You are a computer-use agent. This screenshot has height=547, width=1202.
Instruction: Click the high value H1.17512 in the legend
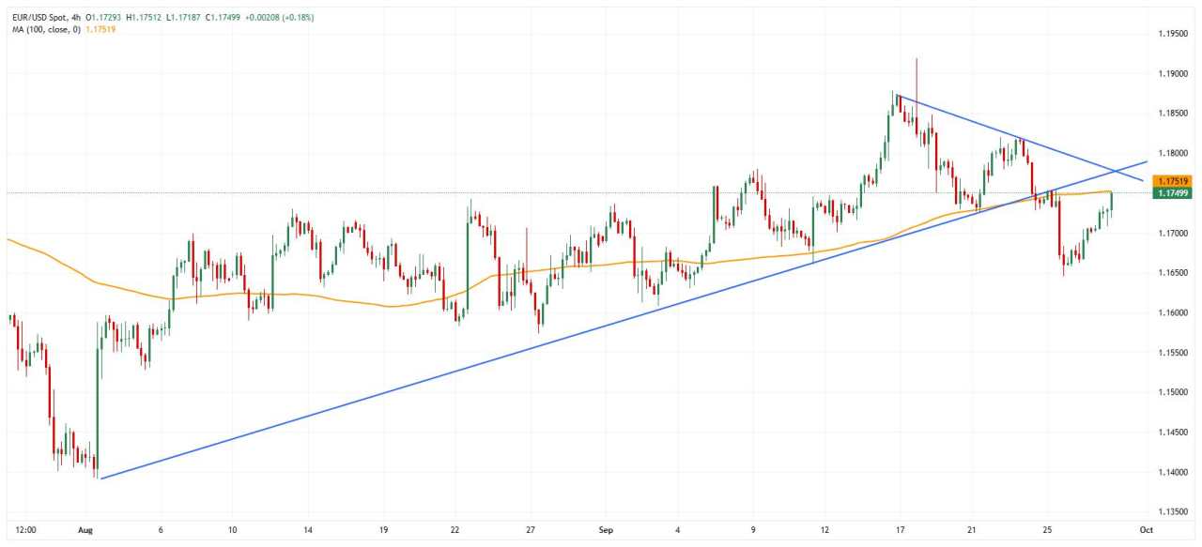[x=143, y=17]
